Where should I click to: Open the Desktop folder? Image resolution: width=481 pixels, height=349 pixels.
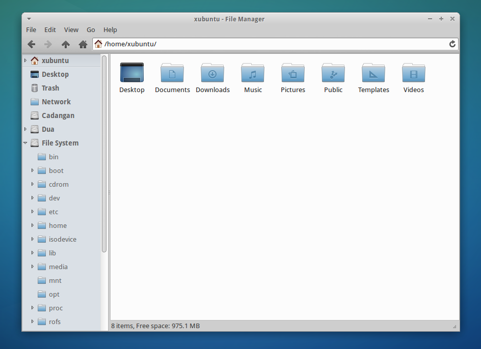click(131, 73)
